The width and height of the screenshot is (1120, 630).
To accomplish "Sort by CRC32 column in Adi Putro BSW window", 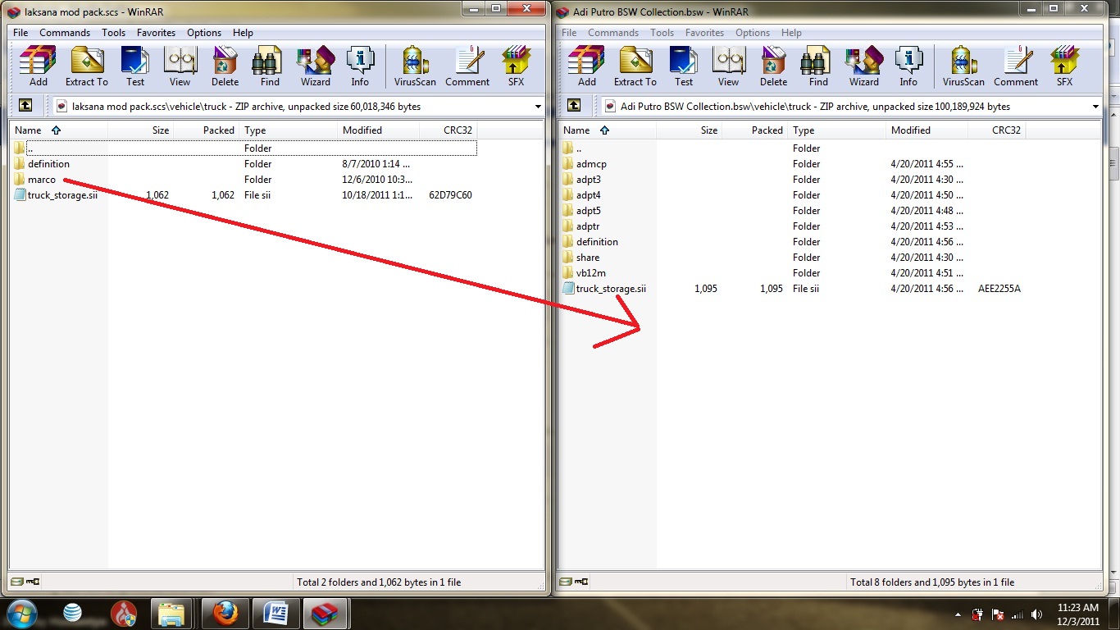I will coord(997,130).
